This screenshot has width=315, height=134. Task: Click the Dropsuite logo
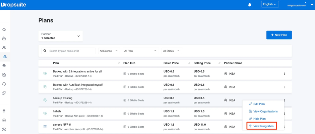(x=13, y=5)
